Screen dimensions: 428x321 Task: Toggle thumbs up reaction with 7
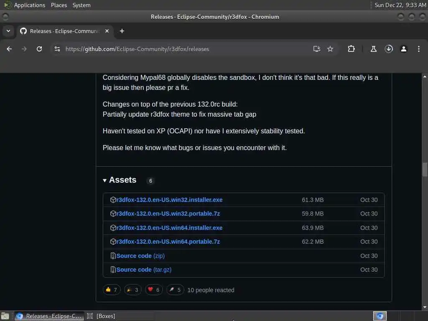[112, 290]
